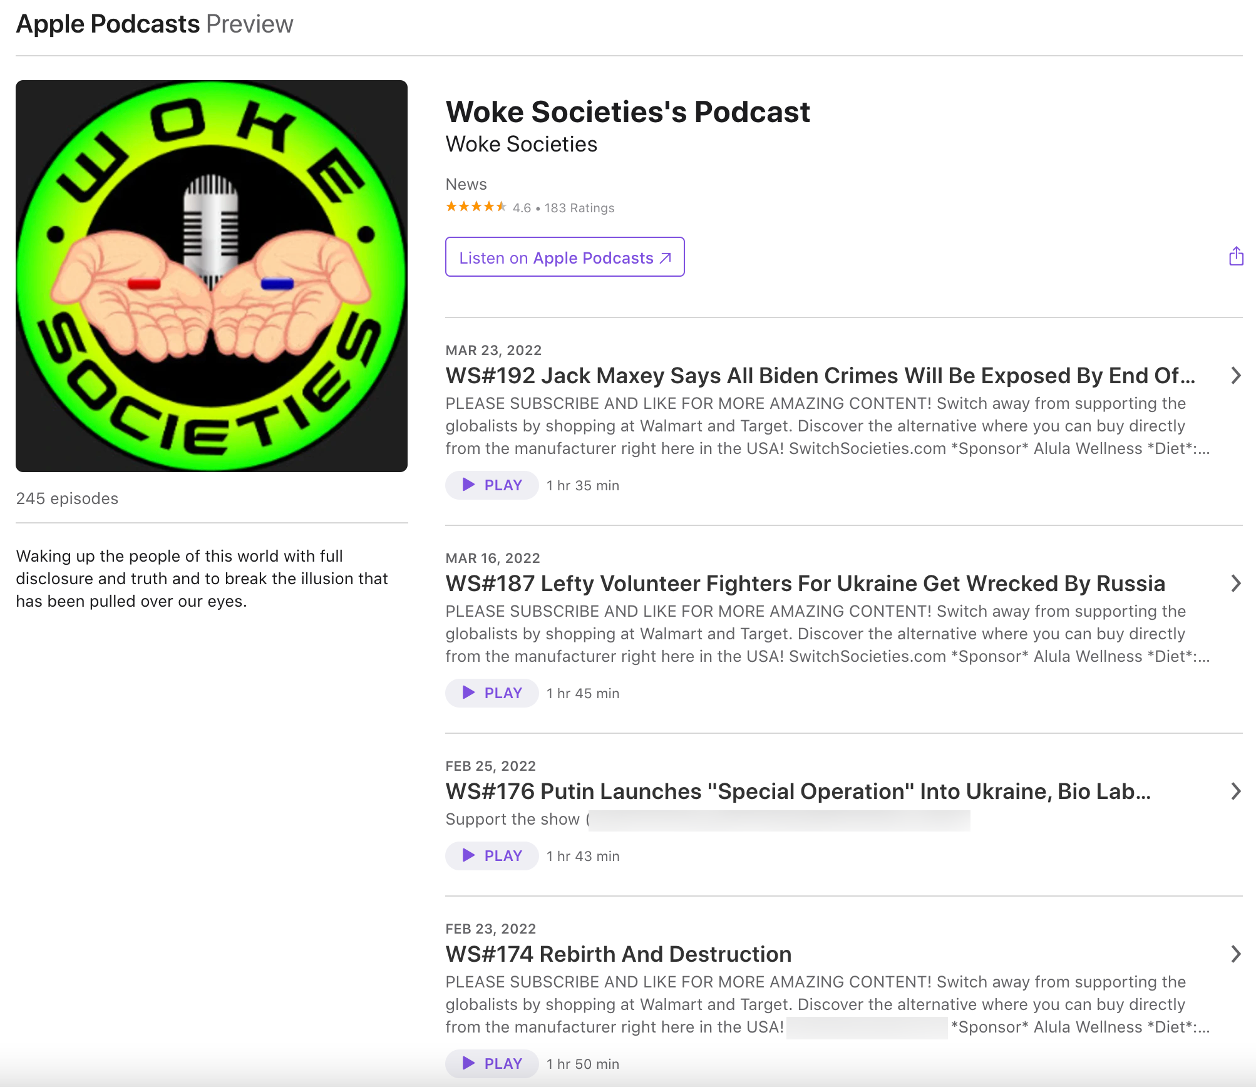Expand the WS#174 episode chevron arrow
Screen dimensions: 1256x1087
point(1236,954)
